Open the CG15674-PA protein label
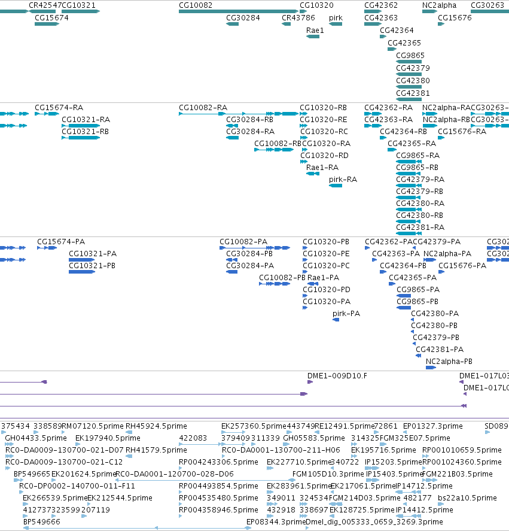Screen dimensions: 509x531 tap(61, 242)
